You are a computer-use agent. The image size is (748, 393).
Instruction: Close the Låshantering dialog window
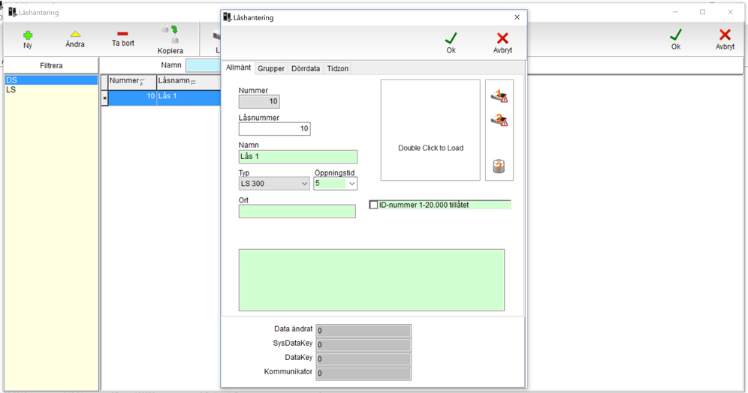[517, 17]
